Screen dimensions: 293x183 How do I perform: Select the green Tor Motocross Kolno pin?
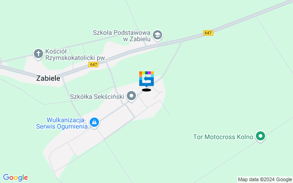point(260,136)
